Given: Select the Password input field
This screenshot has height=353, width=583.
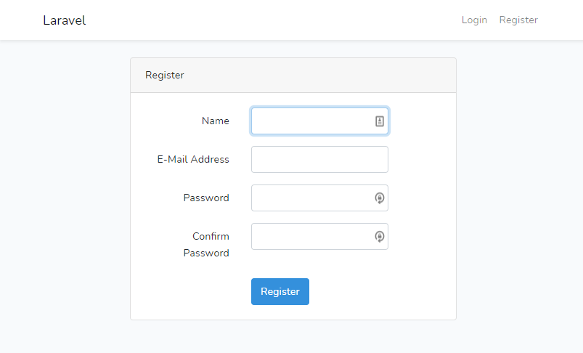Looking at the screenshot, I should click(311, 198).
